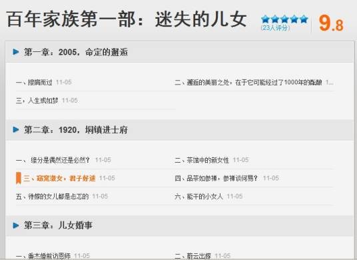Select the 第三章：儿女婚事 header text
The width and height of the screenshot is (357, 260).
(x=58, y=225)
